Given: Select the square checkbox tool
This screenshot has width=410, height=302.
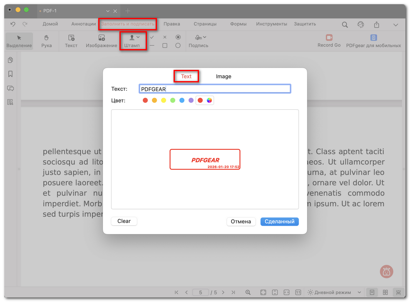Looking at the screenshot, I should [165, 45].
